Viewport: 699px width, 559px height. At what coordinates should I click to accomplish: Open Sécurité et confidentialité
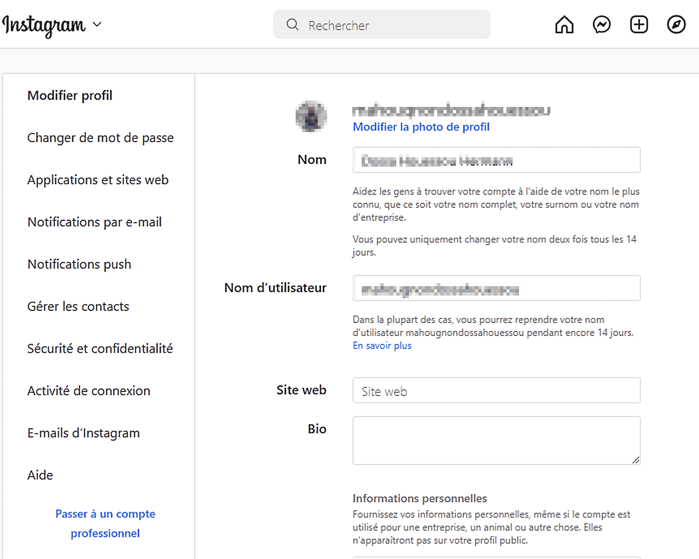(x=100, y=349)
